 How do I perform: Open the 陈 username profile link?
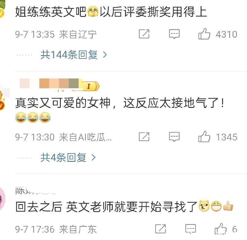(35, 191)
